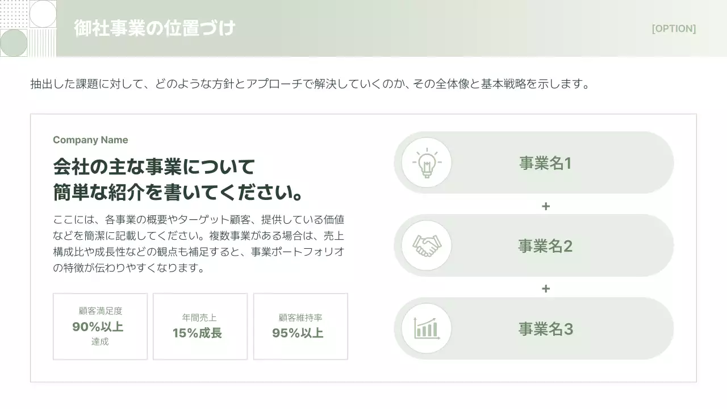Image resolution: width=727 pixels, height=409 pixels.
Task: Click the plus sign between 事業名1 and 事業名2
Action: pos(545,206)
